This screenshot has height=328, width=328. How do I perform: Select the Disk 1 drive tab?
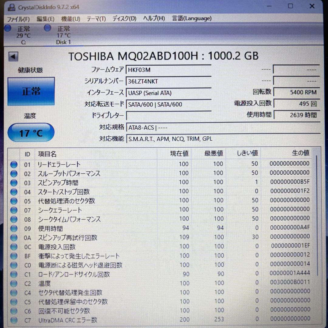point(63,35)
